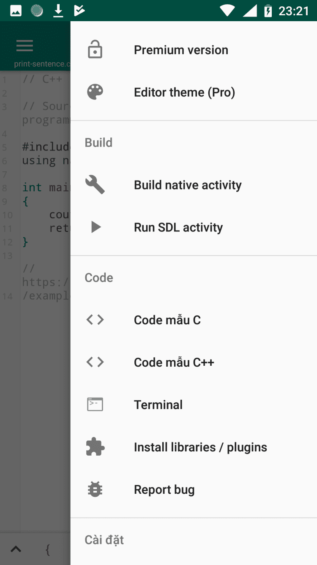The height and width of the screenshot is (565, 317).
Task: Choose Build native activity
Action: click(188, 185)
